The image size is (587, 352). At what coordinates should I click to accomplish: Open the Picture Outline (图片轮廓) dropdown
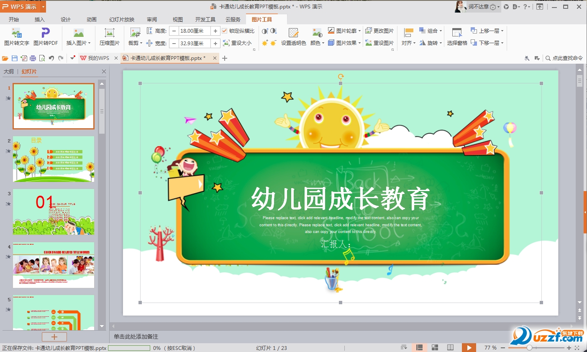tap(345, 31)
